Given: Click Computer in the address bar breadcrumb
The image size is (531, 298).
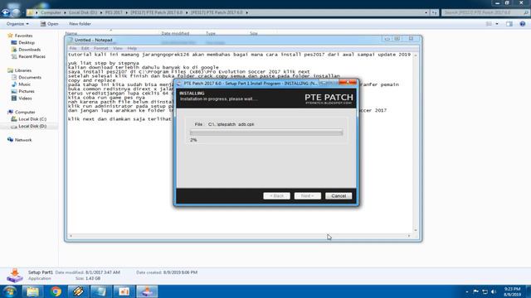Looking at the screenshot, I should click(51, 12).
